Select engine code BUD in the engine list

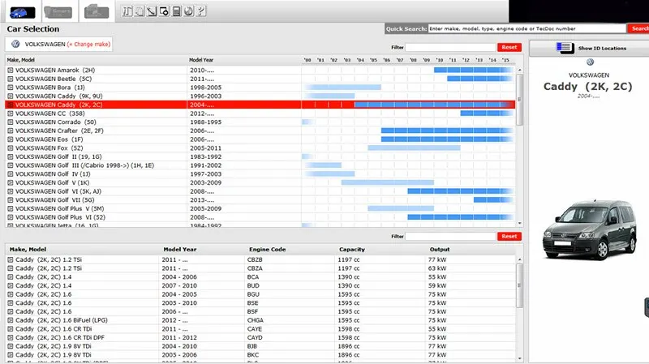[253, 286]
